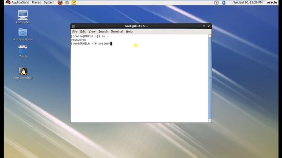Open the Computer desktop icon
282x158 pixels.
click(23, 17)
